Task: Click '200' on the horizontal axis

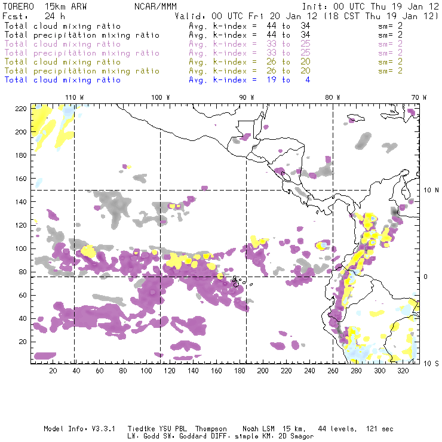Action: (263, 371)
